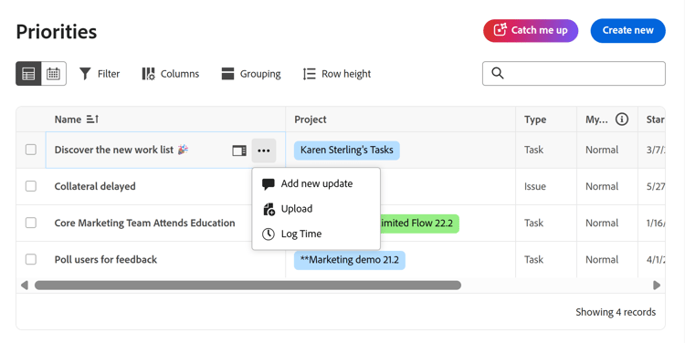Choose Add new update from menu

(316, 183)
